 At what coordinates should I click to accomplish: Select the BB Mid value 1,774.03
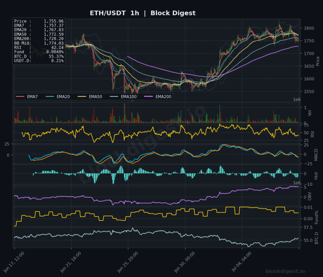click(53, 43)
